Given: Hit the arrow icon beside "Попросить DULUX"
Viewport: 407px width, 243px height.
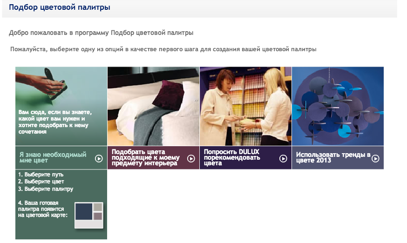Looking at the screenshot, I should click(x=283, y=158).
